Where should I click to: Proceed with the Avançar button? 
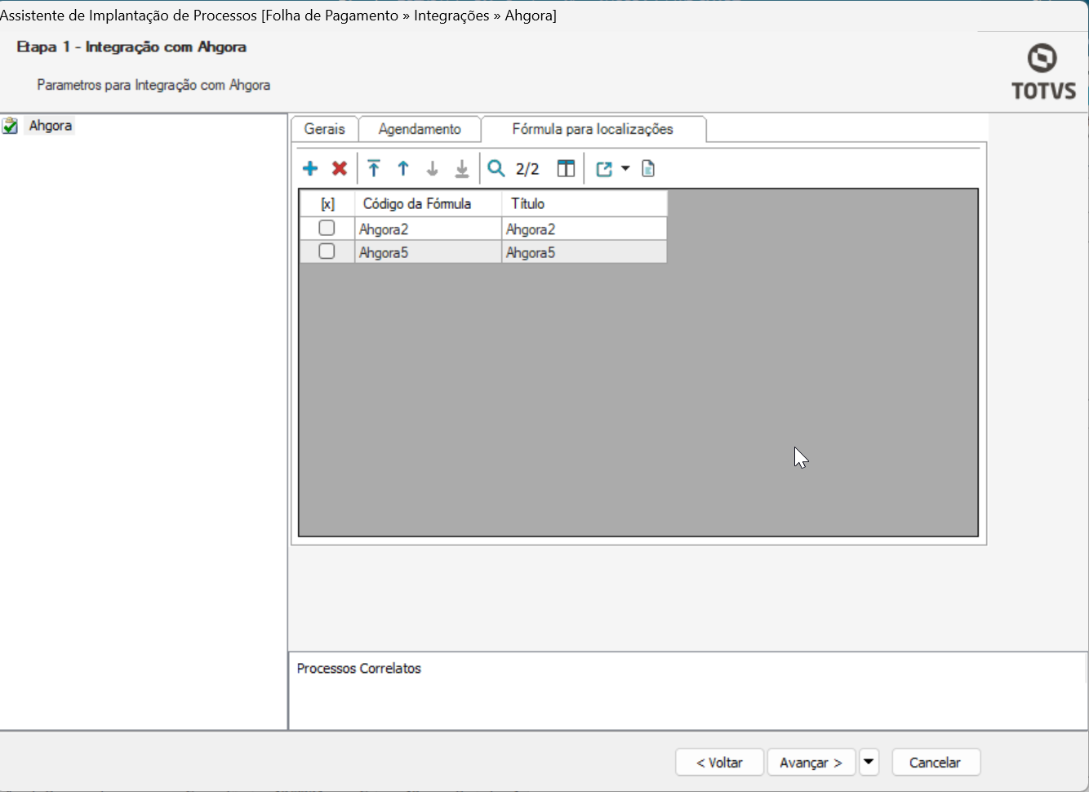(x=811, y=763)
